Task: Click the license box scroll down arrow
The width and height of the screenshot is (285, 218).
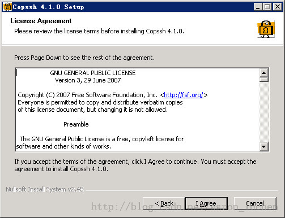Action: [x=264, y=146]
